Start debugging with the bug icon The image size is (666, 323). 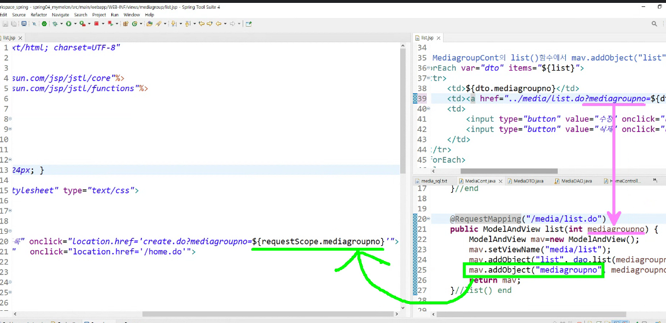[x=55, y=24]
